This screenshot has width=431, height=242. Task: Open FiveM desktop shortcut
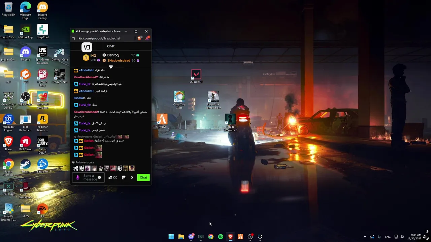(x=162, y=121)
